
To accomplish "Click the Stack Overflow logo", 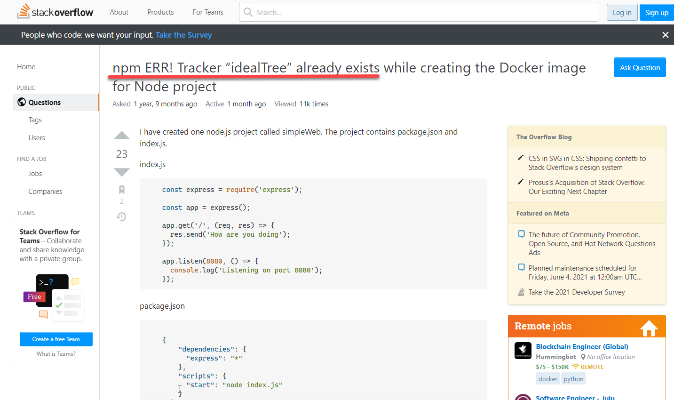I will 55,12.
